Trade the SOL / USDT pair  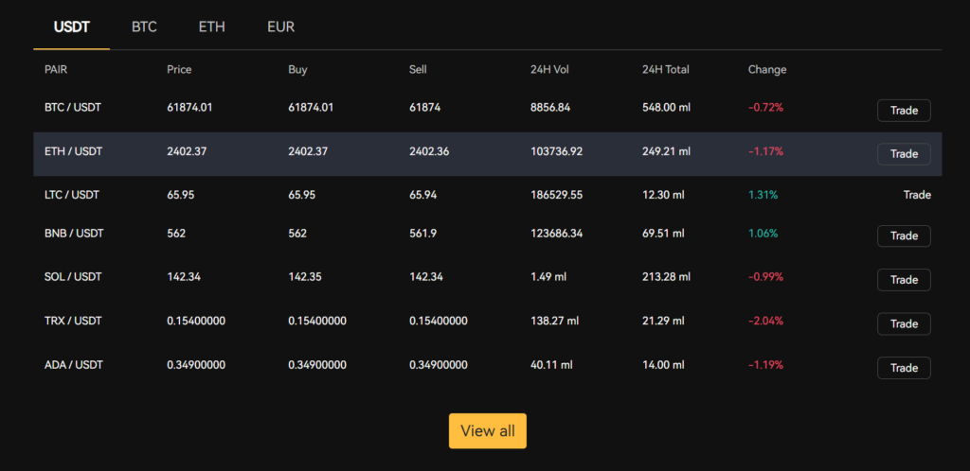904,280
